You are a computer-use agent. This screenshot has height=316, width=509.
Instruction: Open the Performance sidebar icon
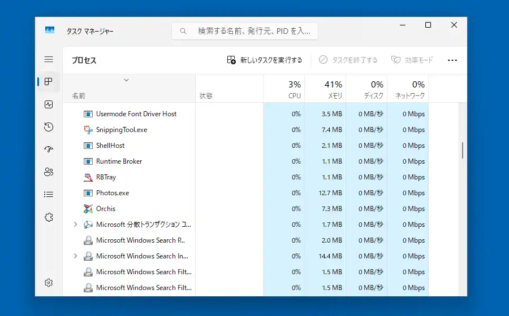(x=49, y=104)
